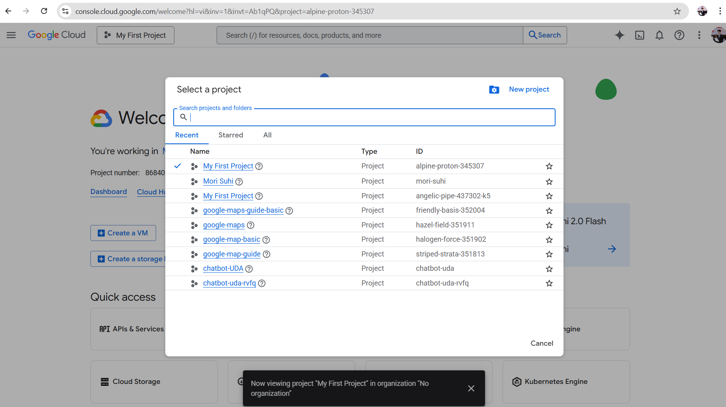Click New project link
Screen dimensions: 726x407
529,89
